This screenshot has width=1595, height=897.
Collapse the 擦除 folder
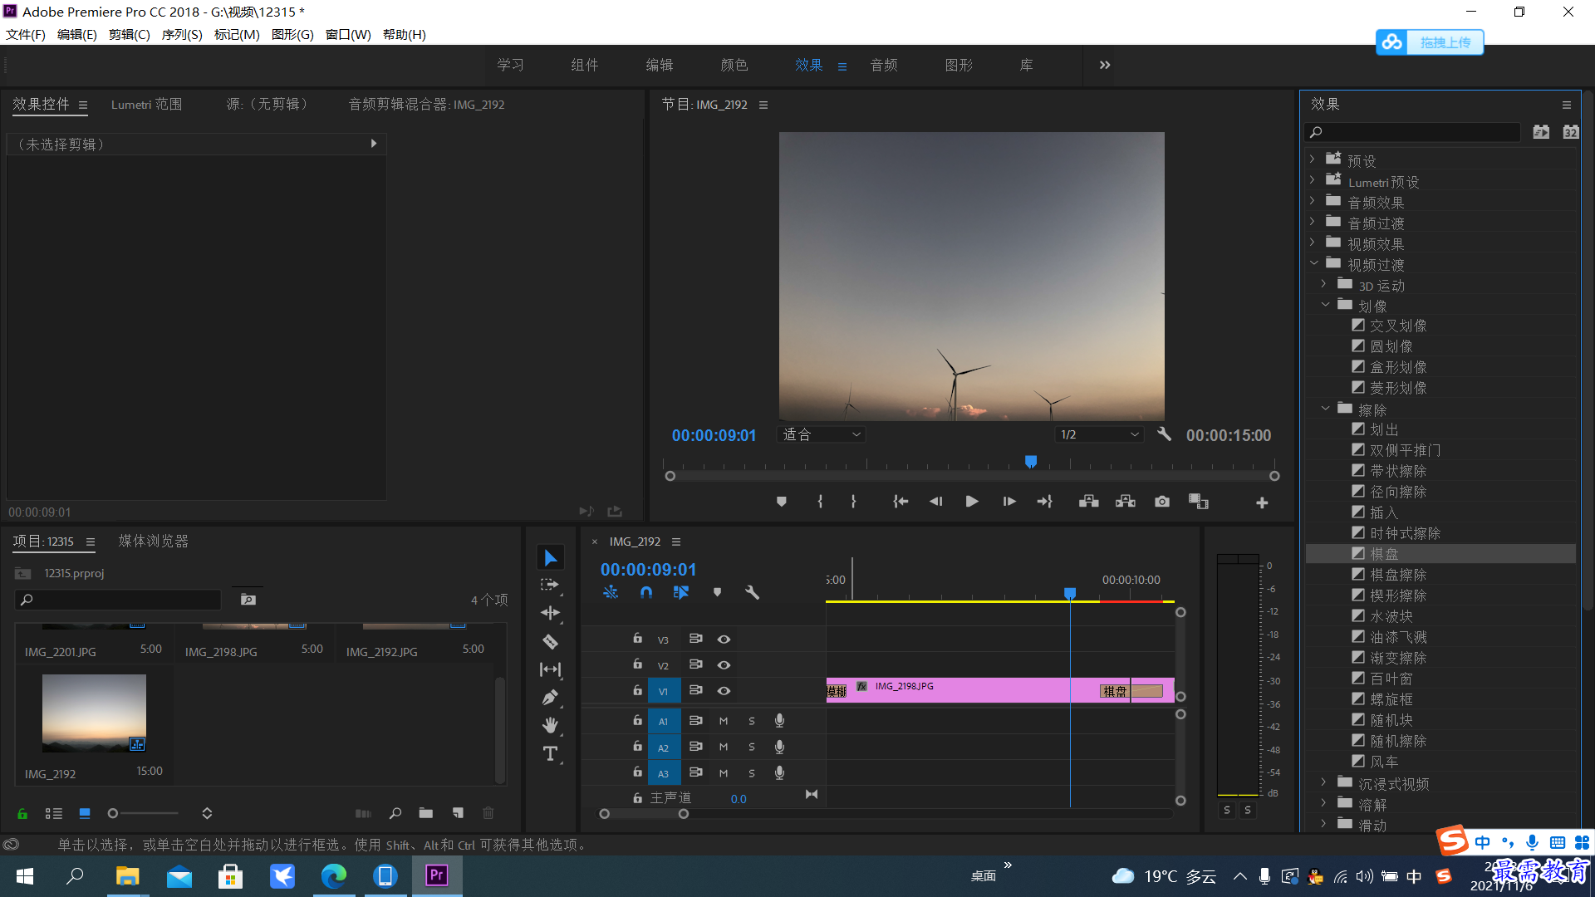1325,409
